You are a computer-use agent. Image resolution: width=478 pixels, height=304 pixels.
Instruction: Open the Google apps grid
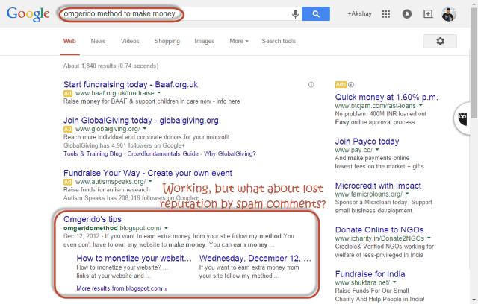385,14
